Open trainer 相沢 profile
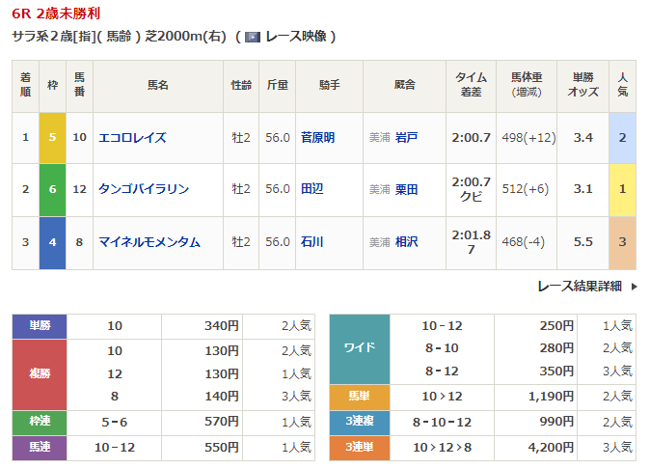 point(406,242)
